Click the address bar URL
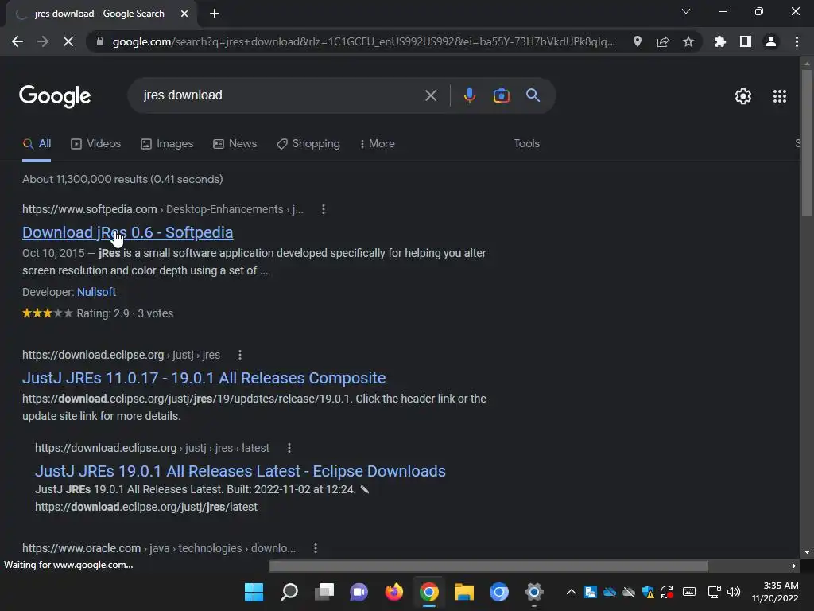 363,41
